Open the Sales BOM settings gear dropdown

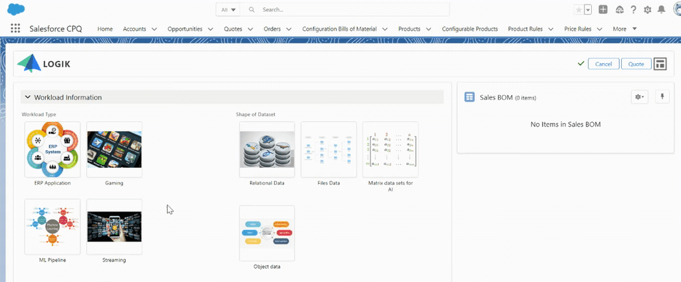pyautogui.click(x=639, y=97)
